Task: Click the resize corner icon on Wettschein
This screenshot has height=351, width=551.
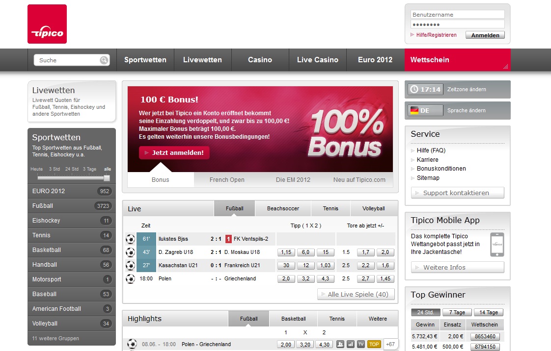Action: click(x=506, y=66)
